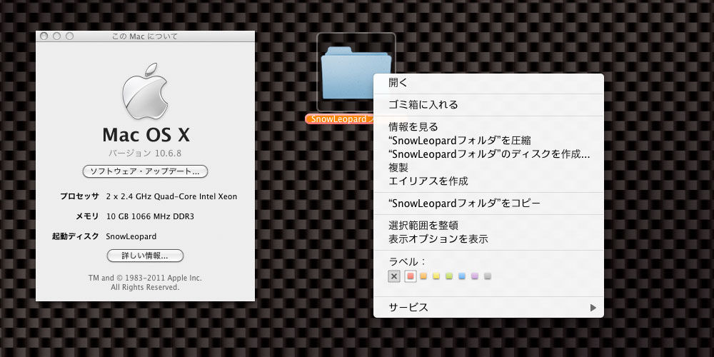The width and height of the screenshot is (714, 357).
Task: Apply the orange label color
Action: [423, 276]
